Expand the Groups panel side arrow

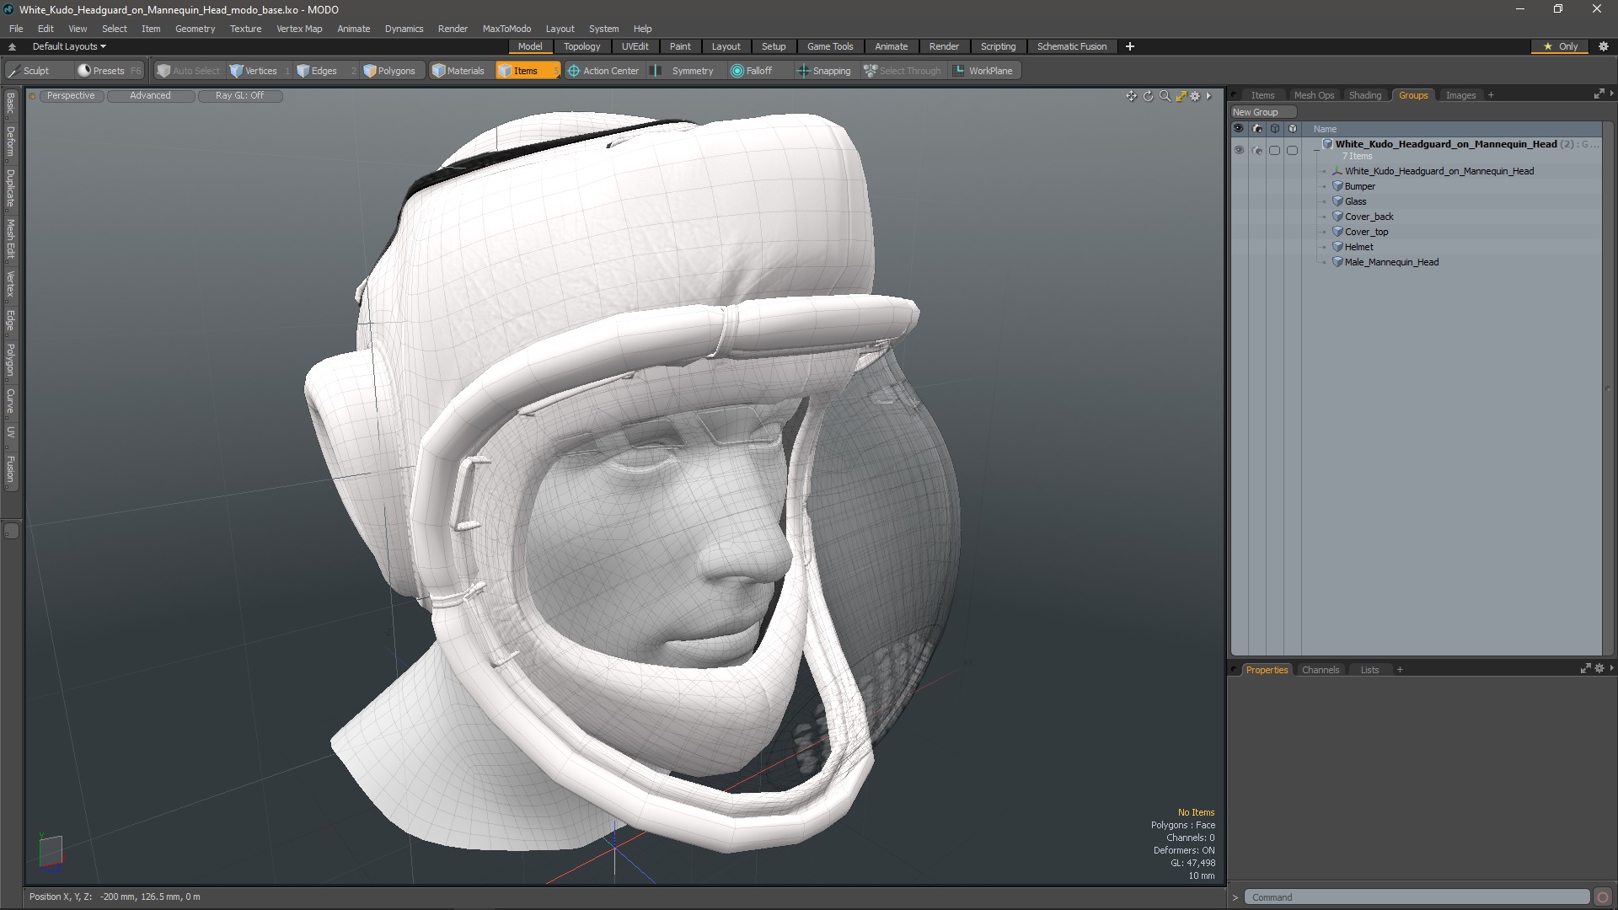tap(1611, 94)
